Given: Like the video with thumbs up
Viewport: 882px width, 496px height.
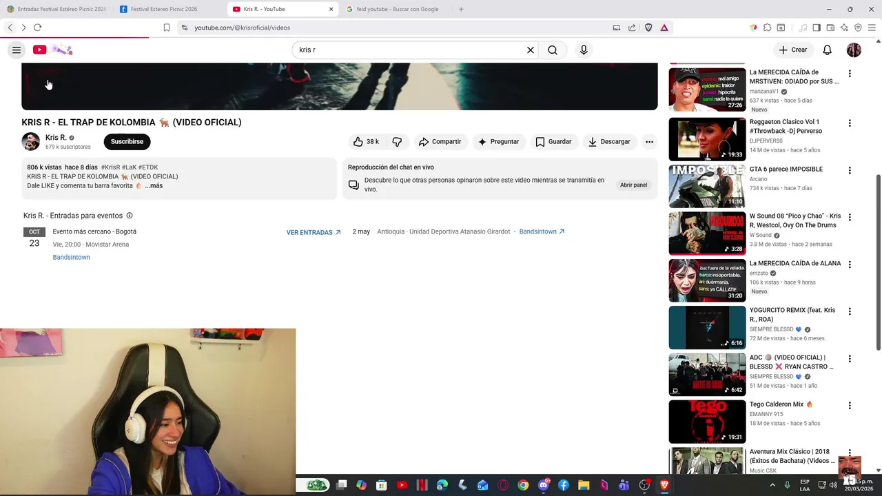Looking at the screenshot, I should (x=366, y=141).
